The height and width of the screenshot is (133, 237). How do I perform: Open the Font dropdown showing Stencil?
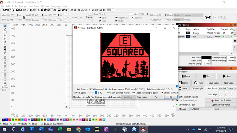[115, 14]
